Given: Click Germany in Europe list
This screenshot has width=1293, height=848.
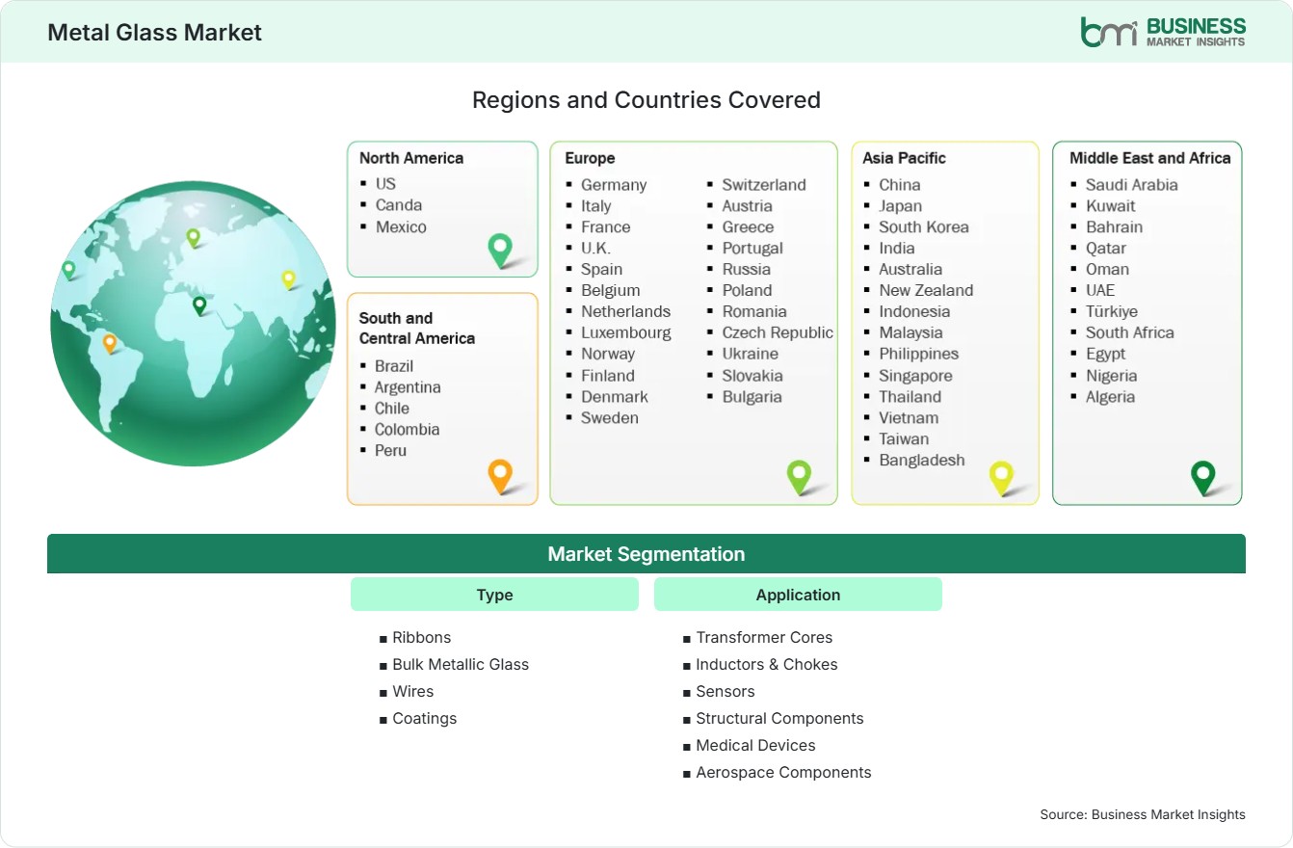Looking at the screenshot, I should point(614,184).
